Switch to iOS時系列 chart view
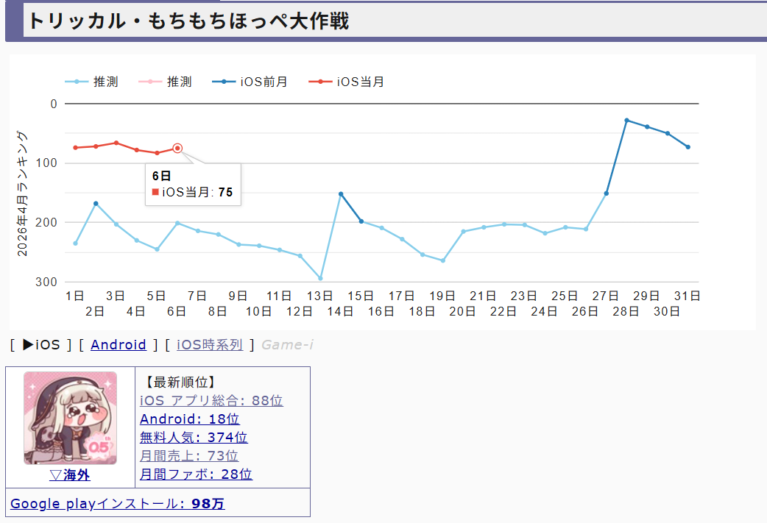The image size is (767, 523). pos(209,344)
